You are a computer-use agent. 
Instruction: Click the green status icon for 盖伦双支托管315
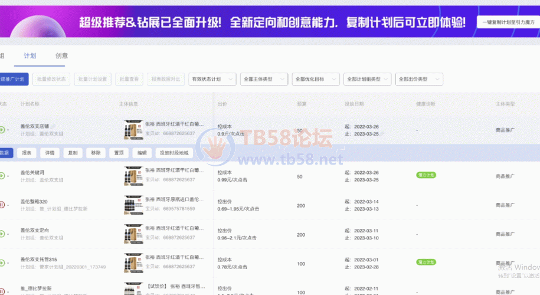[x=2, y=263]
